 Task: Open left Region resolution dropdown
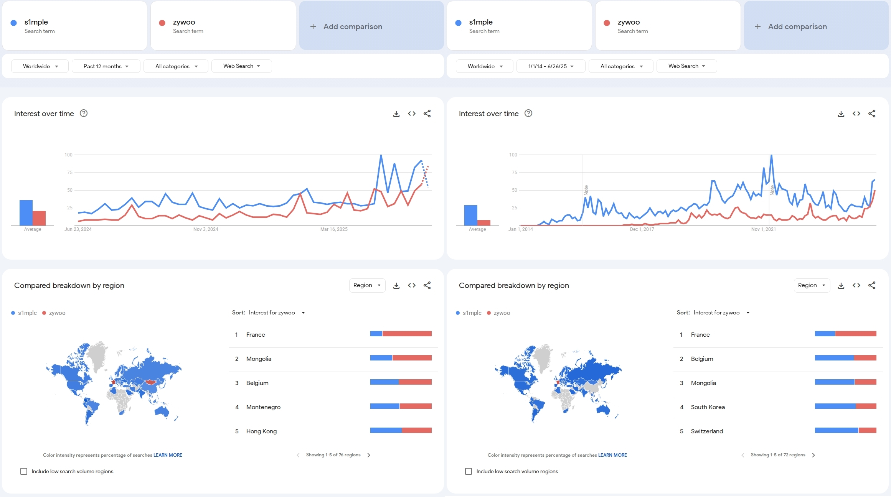point(367,285)
